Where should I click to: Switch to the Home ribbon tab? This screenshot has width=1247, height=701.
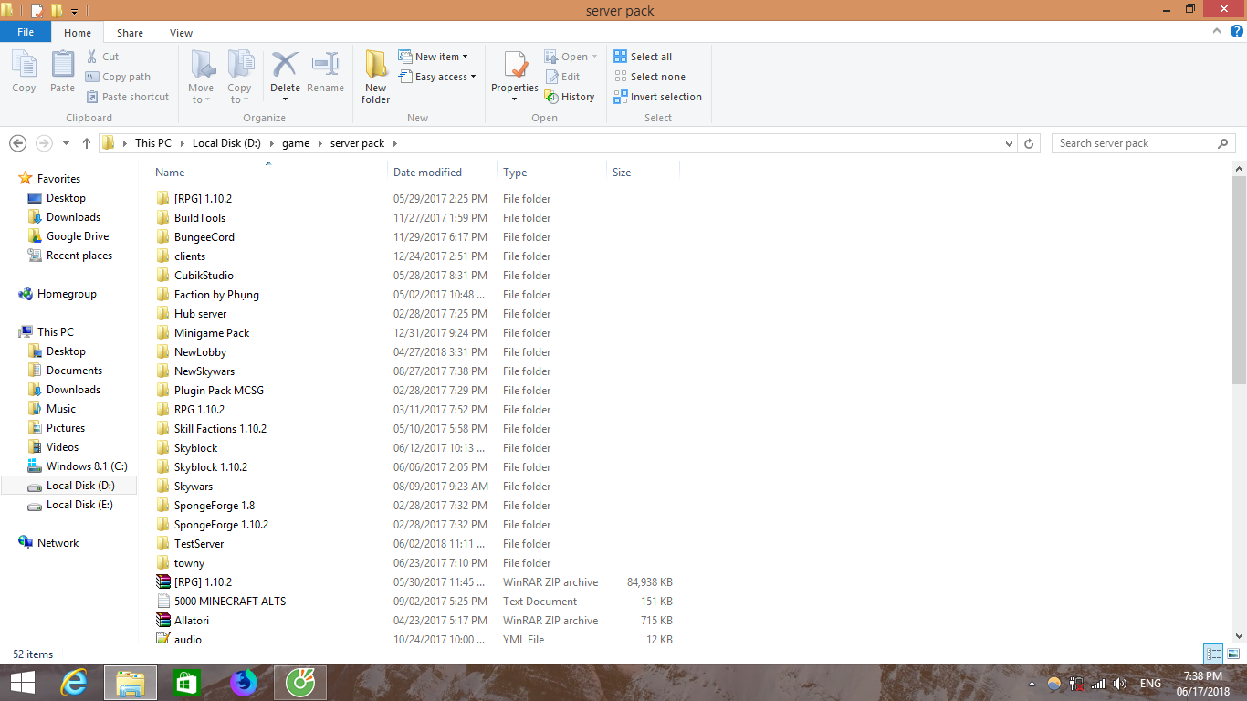click(78, 33)
